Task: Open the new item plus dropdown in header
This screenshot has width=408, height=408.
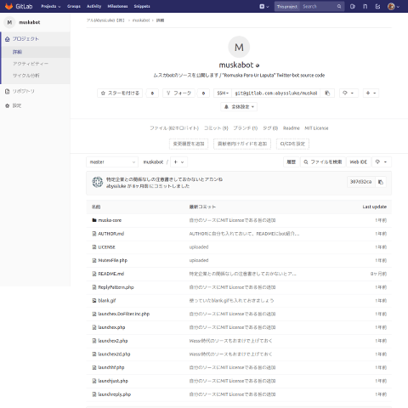Action: tap(264, 6)
